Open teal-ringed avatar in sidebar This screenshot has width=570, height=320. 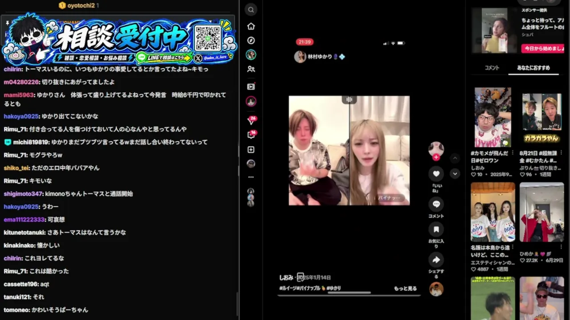pos(251,55)
